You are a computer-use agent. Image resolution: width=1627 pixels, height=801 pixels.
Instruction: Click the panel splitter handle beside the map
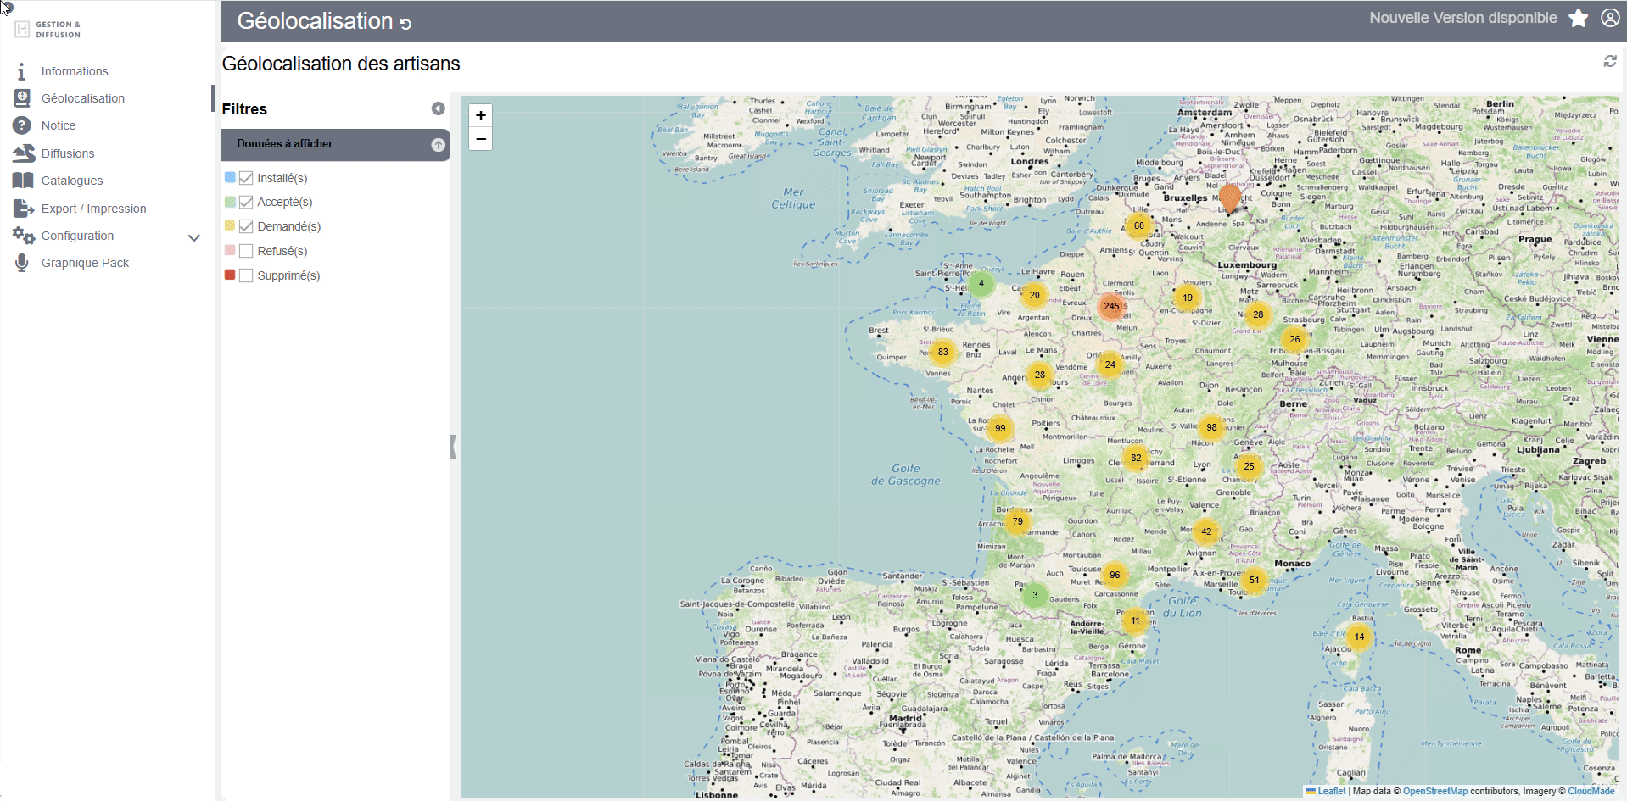pyautogui.click(x=453, y=447)
